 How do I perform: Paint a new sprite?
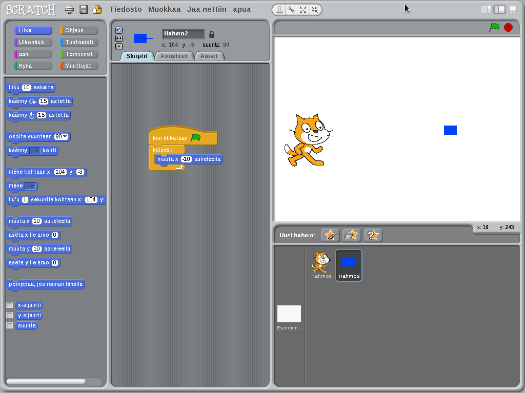(x=331, y=235)
